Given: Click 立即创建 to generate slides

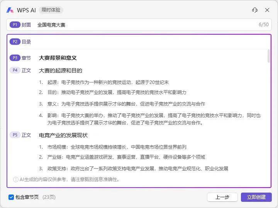Looking at the screenshot, I should click(256, 197).
